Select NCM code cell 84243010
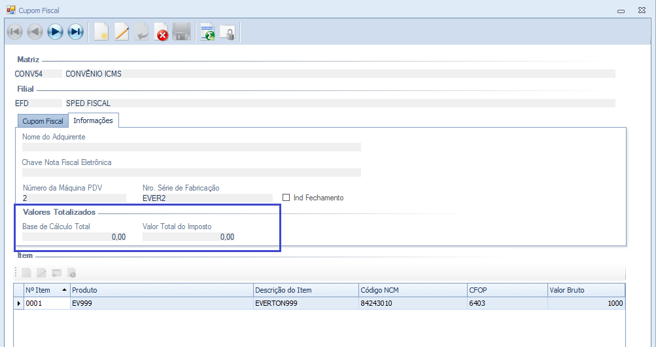Screen dimensions: 656x347 pos(413,303)
